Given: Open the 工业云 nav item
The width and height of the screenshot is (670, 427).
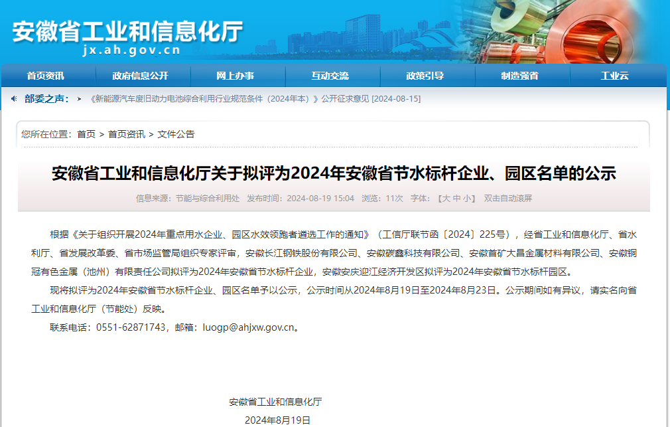Looking at the screenshot, I should coord(614,76).
